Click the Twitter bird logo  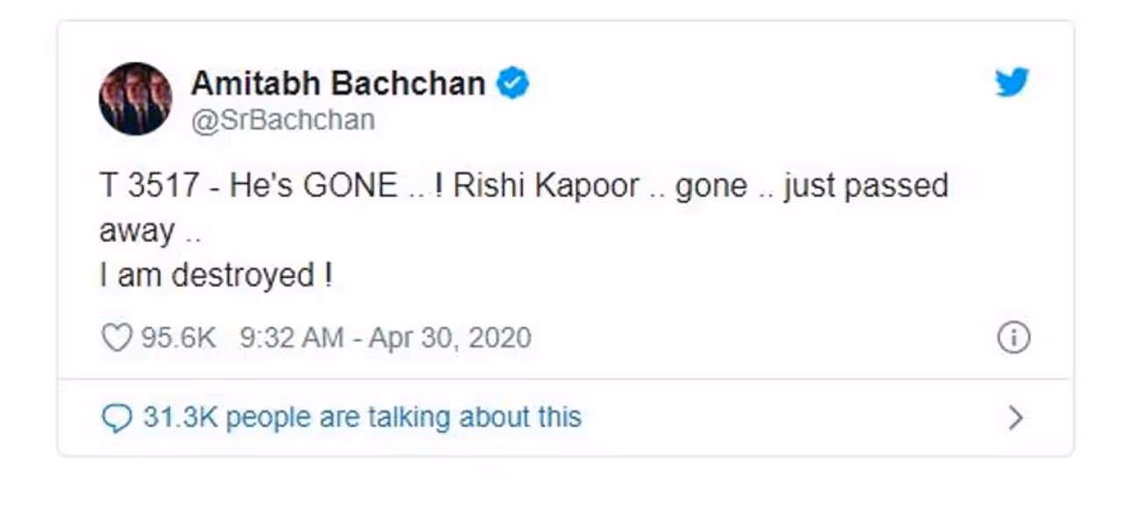[1012, 83]
